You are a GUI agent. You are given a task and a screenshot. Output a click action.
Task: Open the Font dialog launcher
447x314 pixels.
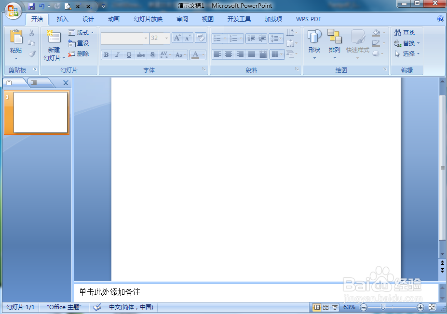pyautogui.click(x=204, y=69)
